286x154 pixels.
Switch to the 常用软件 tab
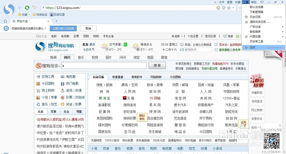click(137, 77)
